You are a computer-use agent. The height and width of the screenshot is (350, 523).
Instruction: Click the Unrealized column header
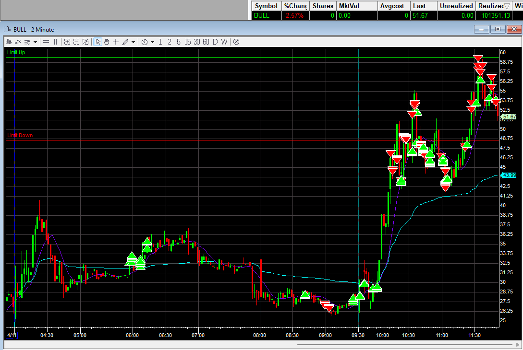pyautogui.click(x=456, y=6)
